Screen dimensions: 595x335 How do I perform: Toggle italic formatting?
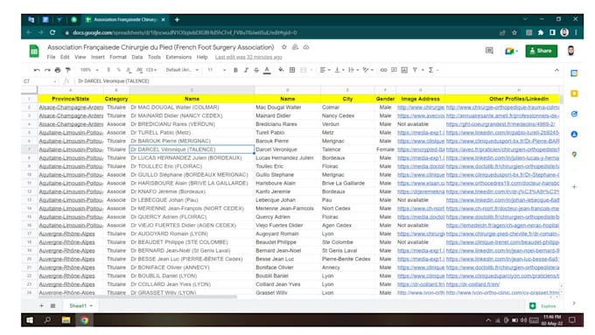point(246,70)
